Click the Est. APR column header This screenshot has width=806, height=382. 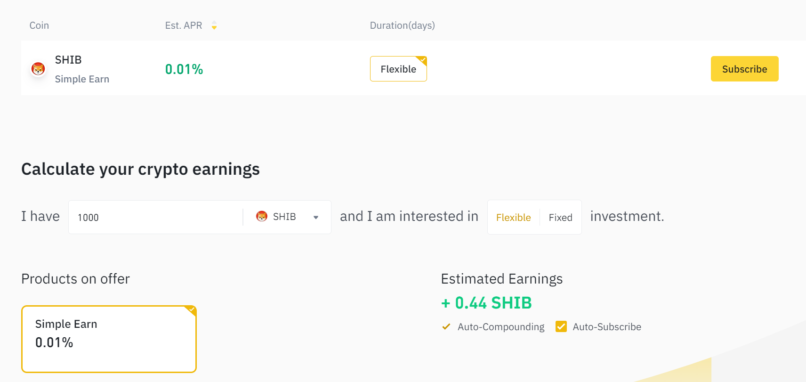click(183, 25)
